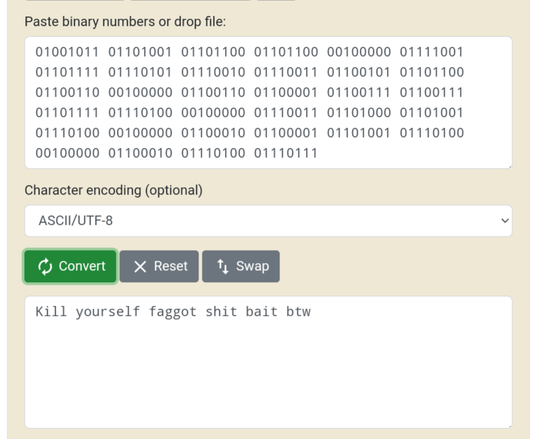Click inside the binary numbers input box
The width and height of the screenshot is (550, 439).
pos(268,102)
